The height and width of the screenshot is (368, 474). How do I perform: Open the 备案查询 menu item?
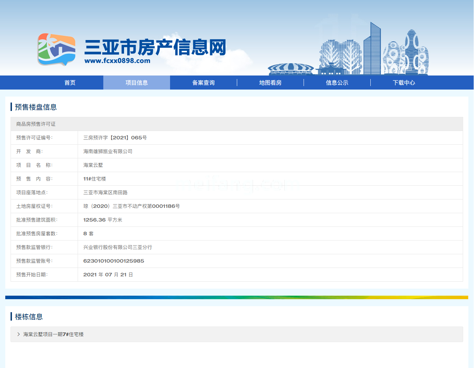pos(203,83)
